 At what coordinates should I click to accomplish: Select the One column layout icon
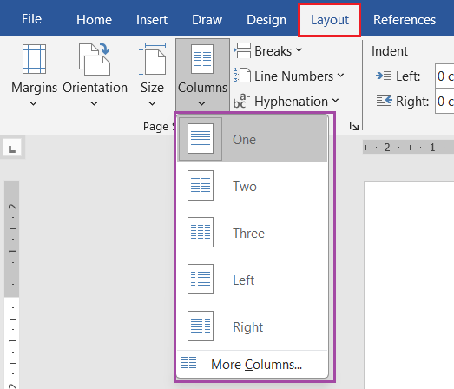[x=201, y=138]
